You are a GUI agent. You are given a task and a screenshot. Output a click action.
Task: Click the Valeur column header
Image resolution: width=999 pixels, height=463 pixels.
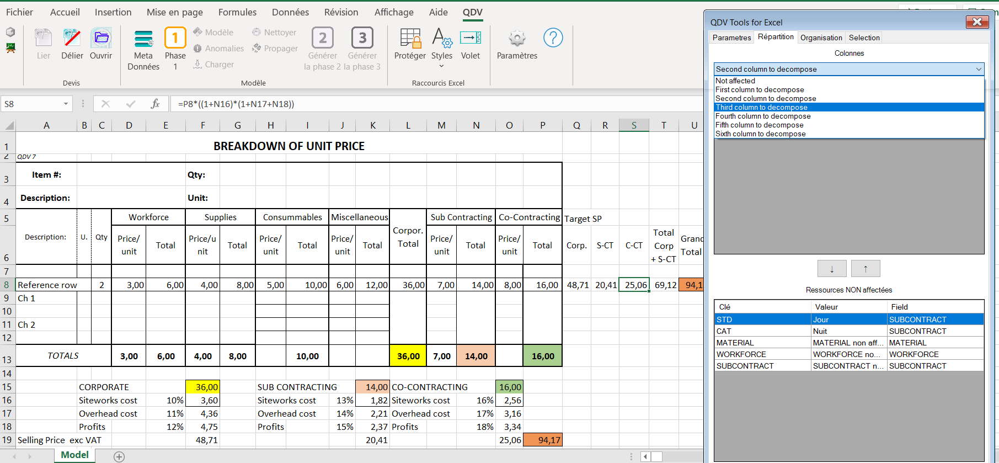[x=848, y=307]
